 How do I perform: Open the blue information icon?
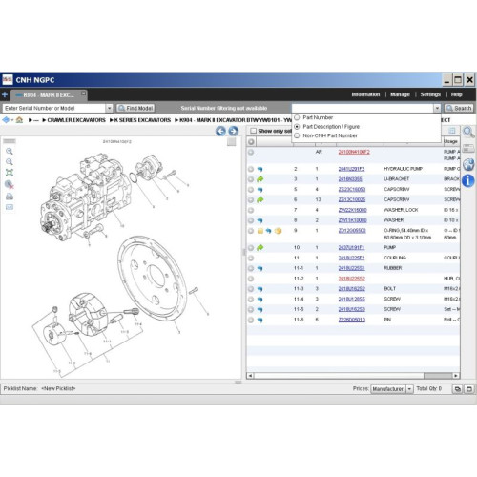click(468, 181)
